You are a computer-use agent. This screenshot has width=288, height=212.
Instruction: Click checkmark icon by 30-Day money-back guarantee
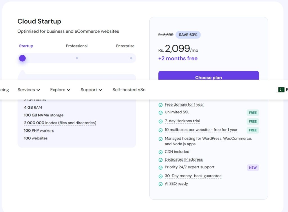click(161, 176)
